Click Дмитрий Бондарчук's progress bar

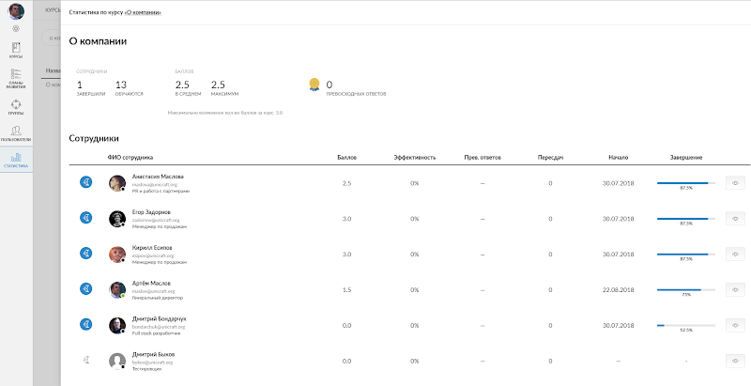pyautogui.click(x=685, y=325)
